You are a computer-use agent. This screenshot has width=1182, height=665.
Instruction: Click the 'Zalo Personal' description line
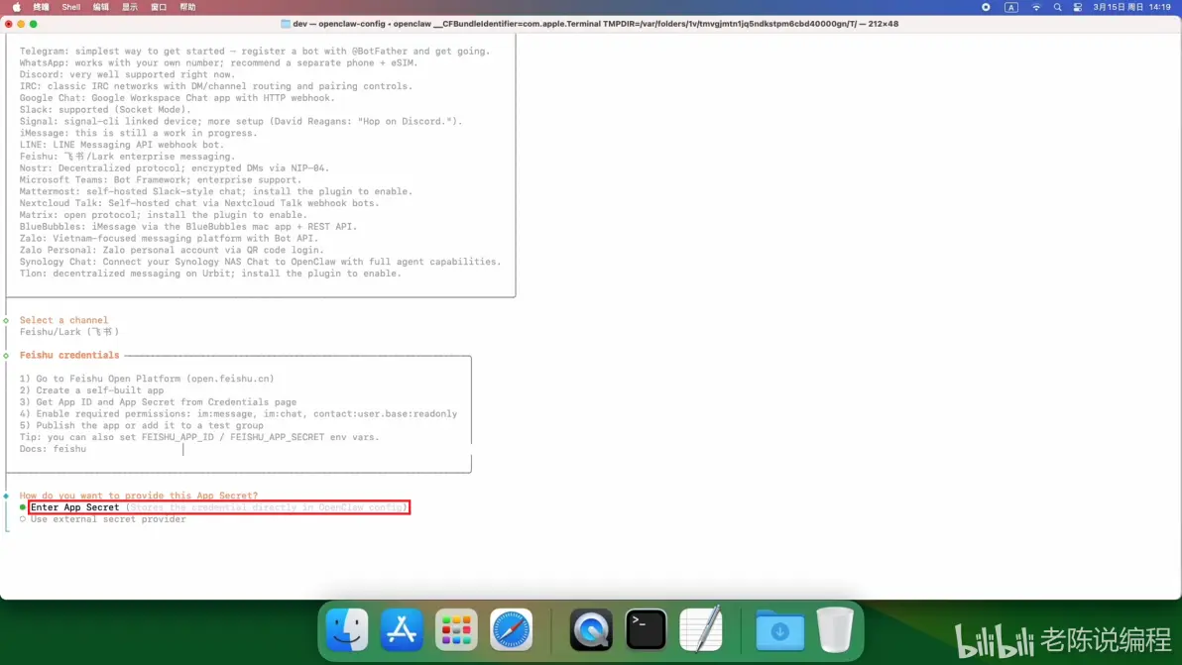[x=172, y=250]
